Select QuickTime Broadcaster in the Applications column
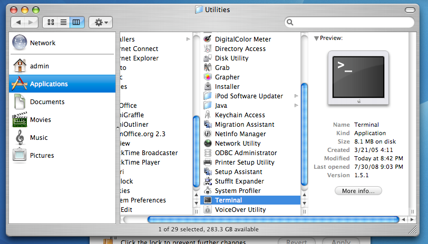 (x=156, y=153)
